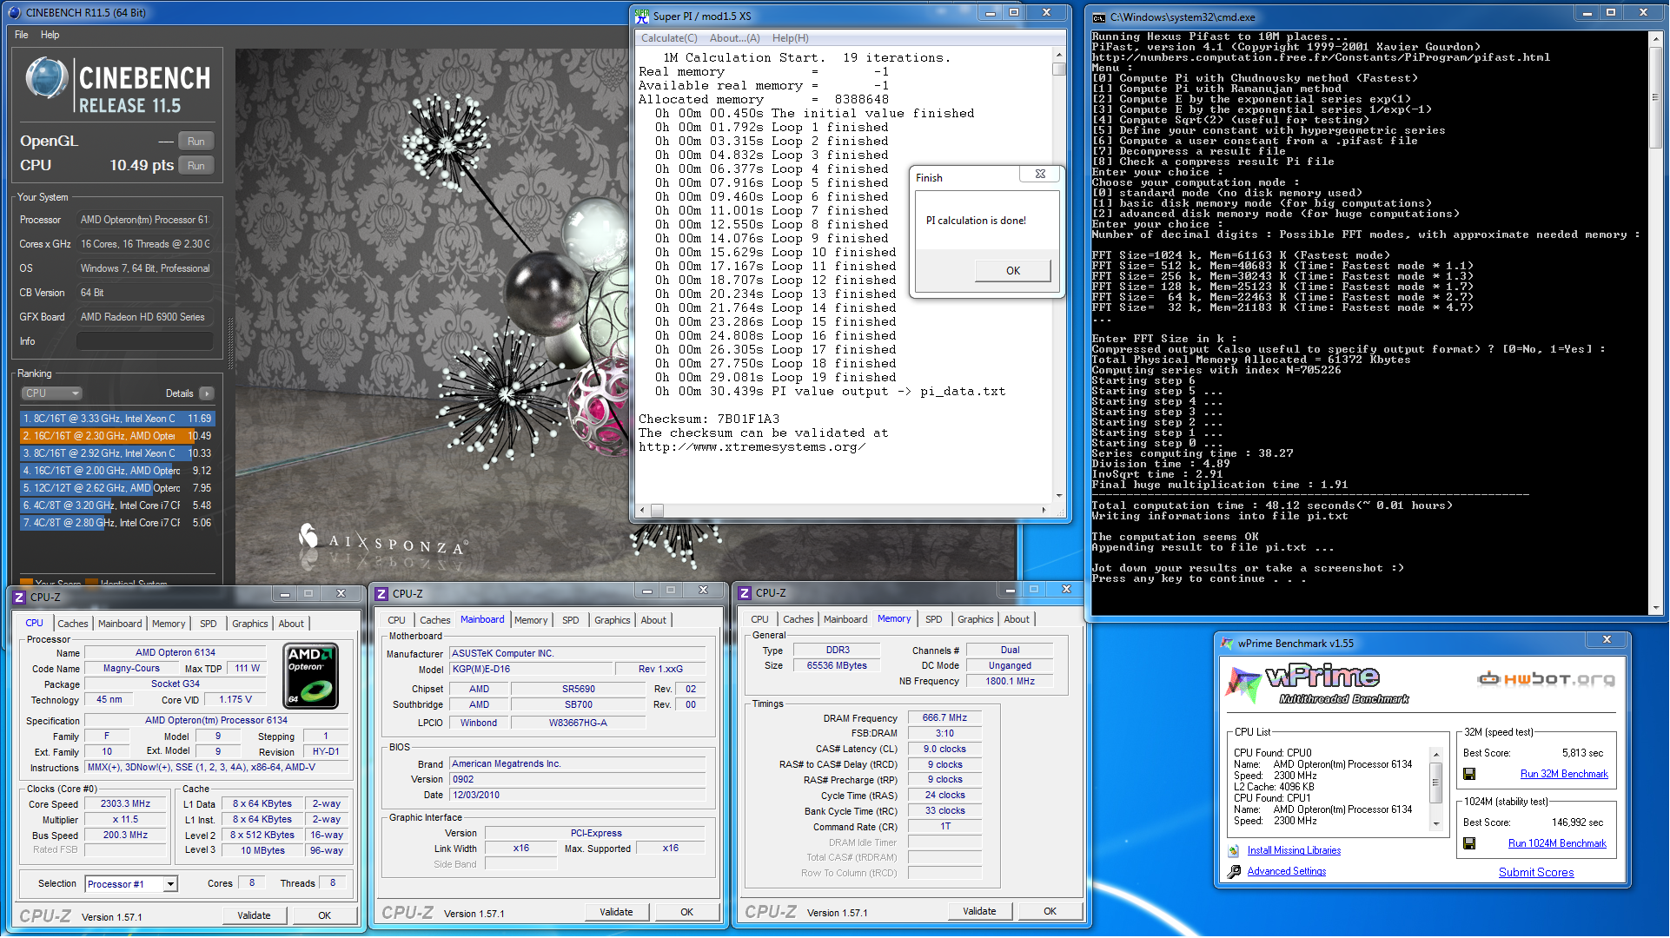Click the Super PI title bar icon
The image size is (1670, 938).
point(642,15)
